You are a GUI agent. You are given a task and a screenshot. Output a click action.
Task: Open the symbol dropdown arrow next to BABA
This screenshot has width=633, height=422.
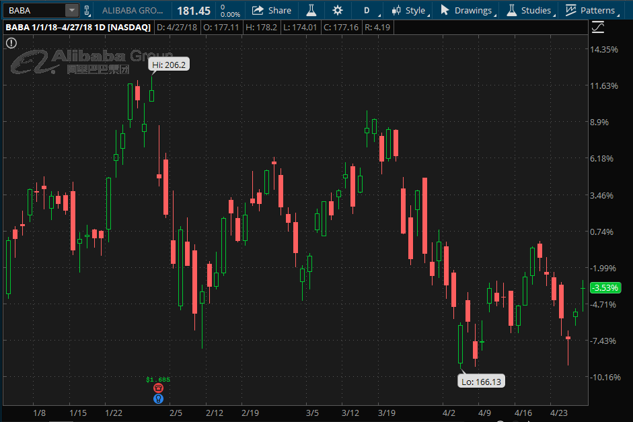(72, 11)
